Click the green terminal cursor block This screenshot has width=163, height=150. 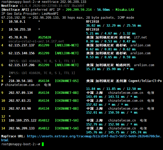[x=43, y=144]
